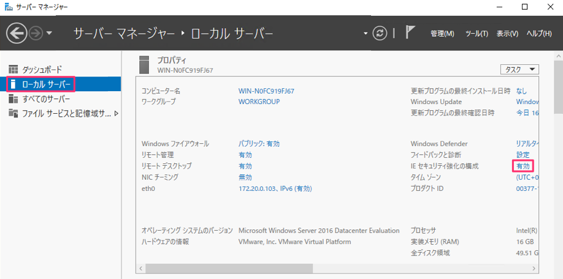Screen dimensions: 563x279
Task: Select すべてのサーバー in the sidebar
Action: pos(60,99)
